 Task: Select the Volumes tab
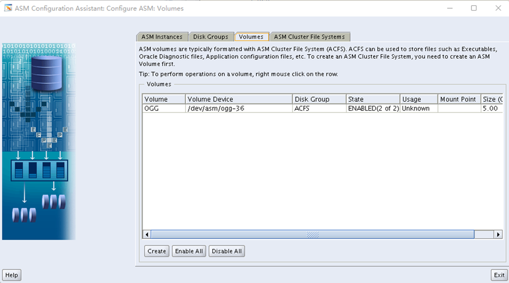251,36
